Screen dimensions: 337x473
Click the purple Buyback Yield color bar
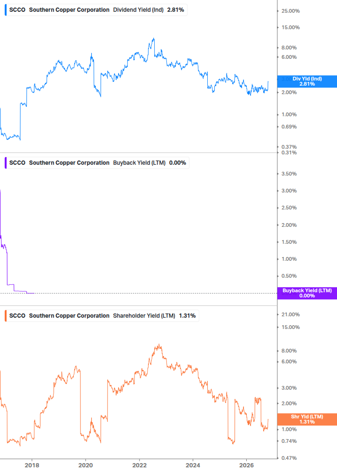pyautogui.click(x=6, y=163)
